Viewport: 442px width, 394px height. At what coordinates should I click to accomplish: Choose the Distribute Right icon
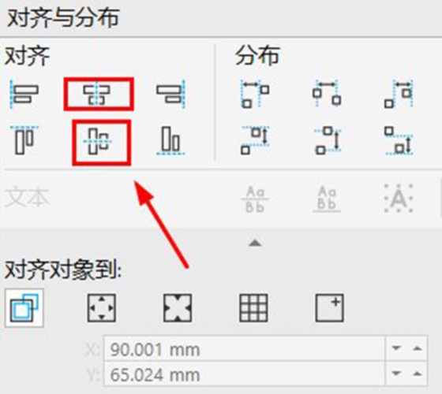point(399,94)
